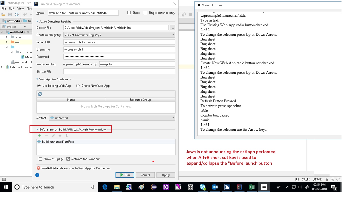Image resolution: width=343 pixels, height=201 pixels.
Task: Open the dialog help question mark
Action: 37,175
